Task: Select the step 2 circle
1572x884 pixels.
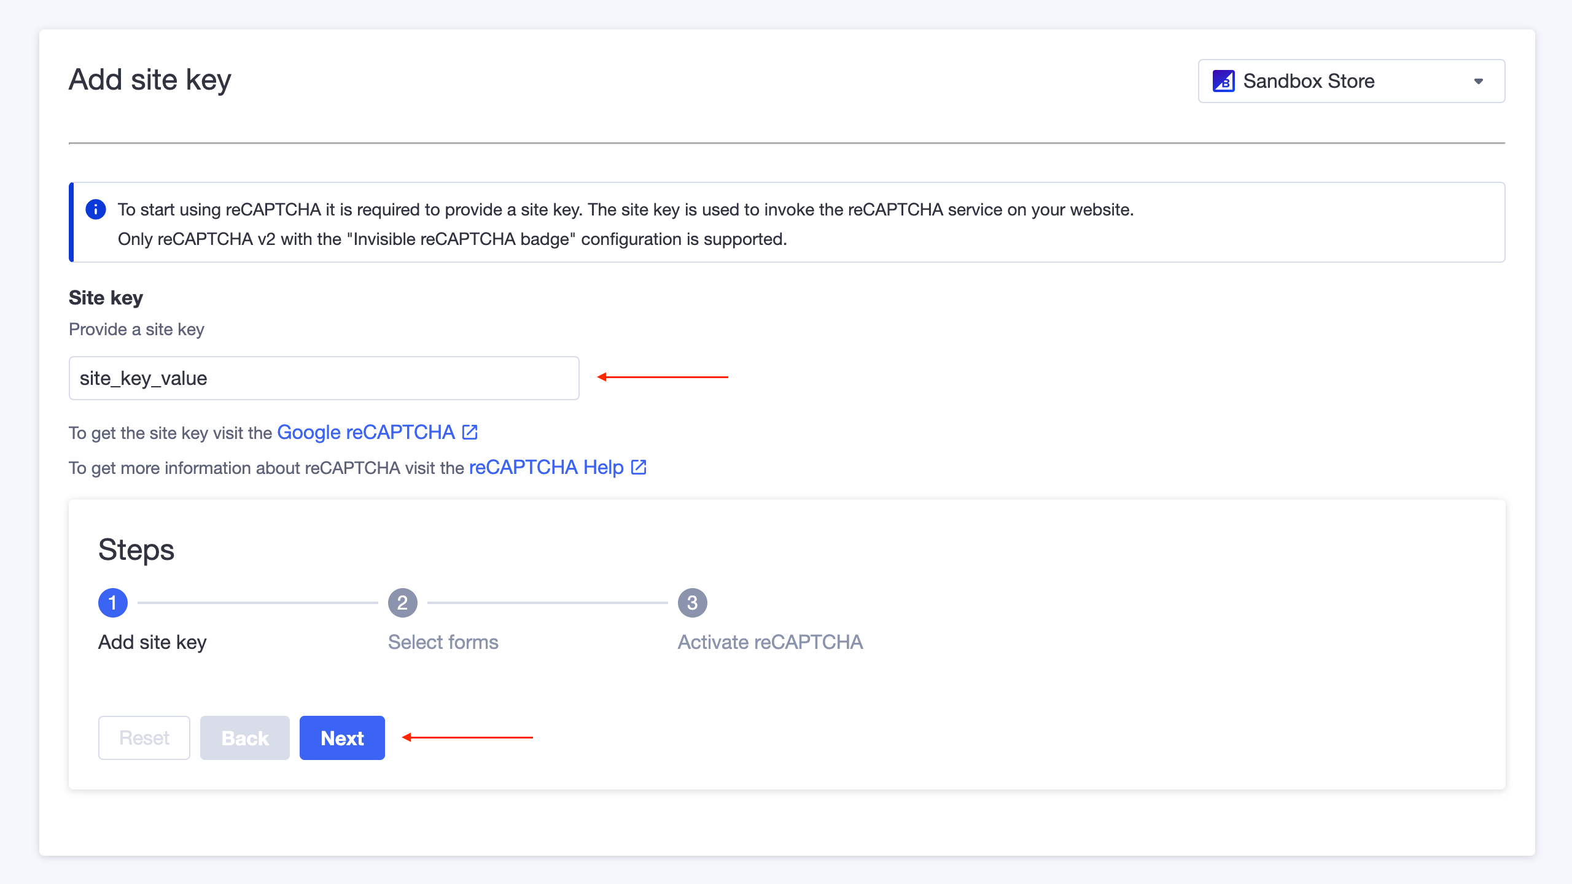Action: coord(403,602)
